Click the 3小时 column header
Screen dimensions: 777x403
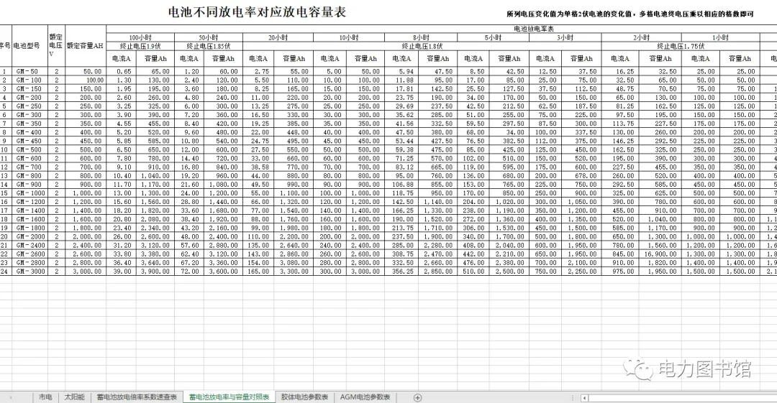565,37
